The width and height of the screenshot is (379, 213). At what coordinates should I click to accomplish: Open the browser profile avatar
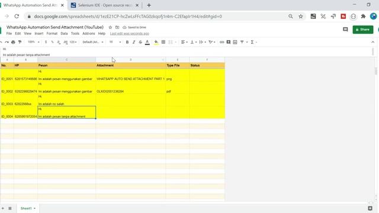[374, 17]
